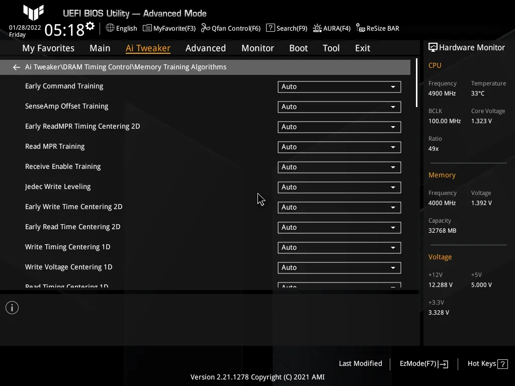Open Early Read Time Centering 2D dropdown
Screen dimensions: 515x386
click(339, 228)
